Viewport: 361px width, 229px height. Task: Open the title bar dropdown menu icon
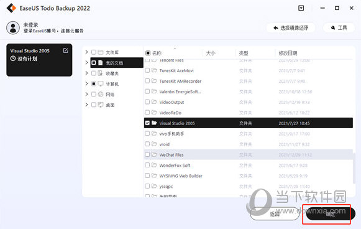pos(301,8)
